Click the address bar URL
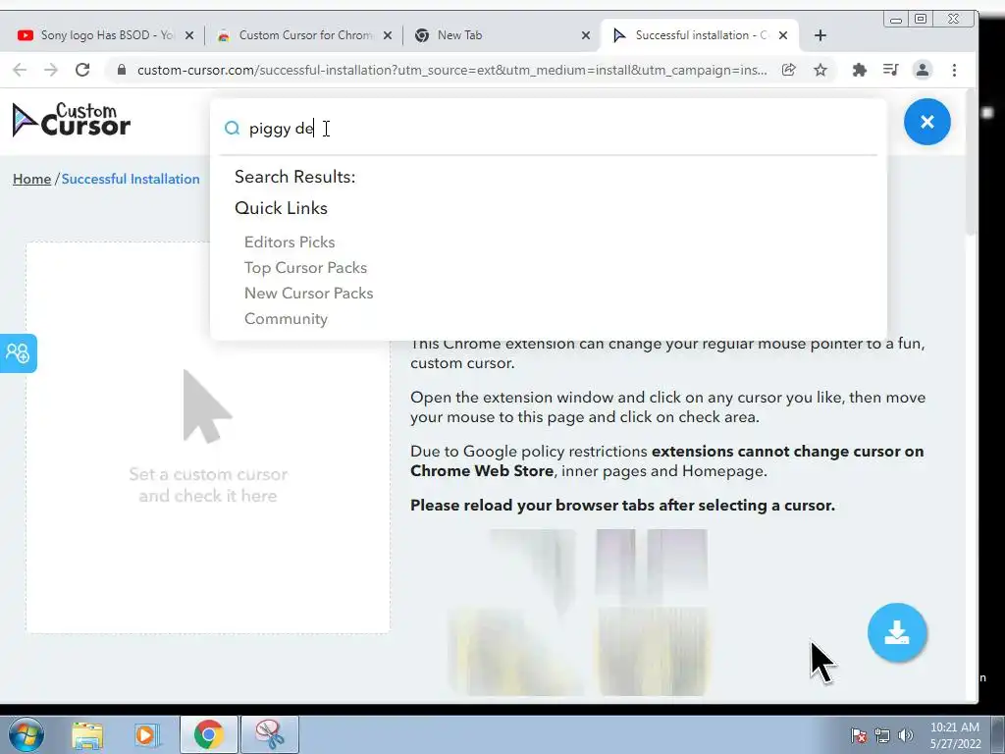The image size is (1005, 754). [x=451, y=70]
